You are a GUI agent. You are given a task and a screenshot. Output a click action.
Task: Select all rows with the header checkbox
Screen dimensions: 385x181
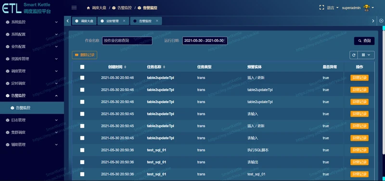tap(82, 67)
